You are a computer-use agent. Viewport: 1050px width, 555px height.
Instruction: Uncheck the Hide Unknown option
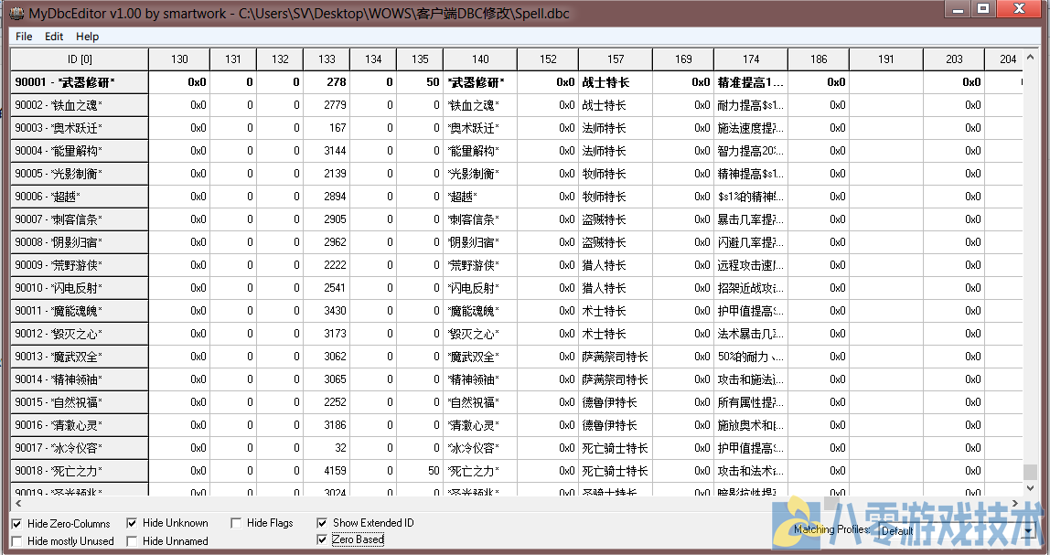tap(133, 524)
